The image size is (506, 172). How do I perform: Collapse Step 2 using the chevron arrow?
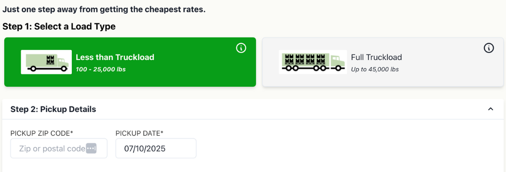(490, 109)
